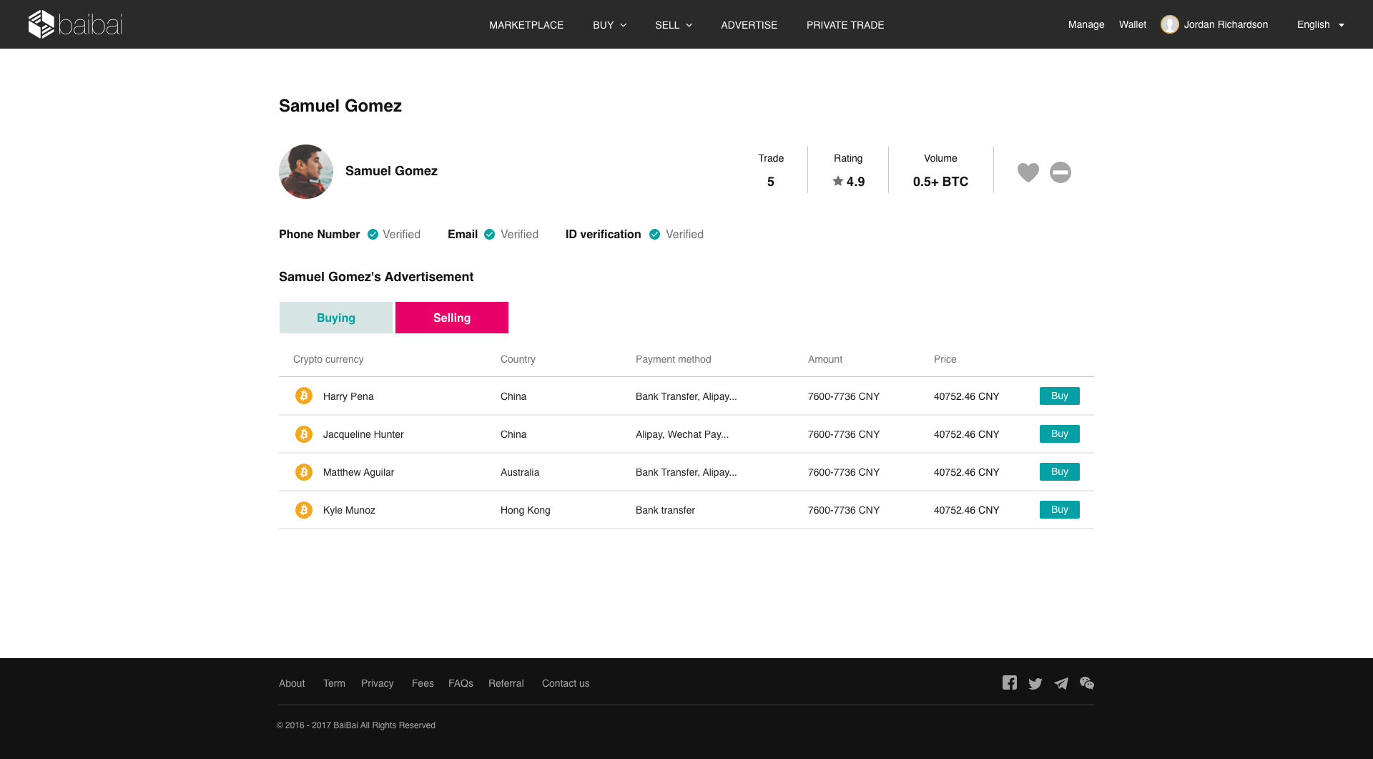Open the Twitter social icon
The image size is (1373, 759).
click(1035, 683)
